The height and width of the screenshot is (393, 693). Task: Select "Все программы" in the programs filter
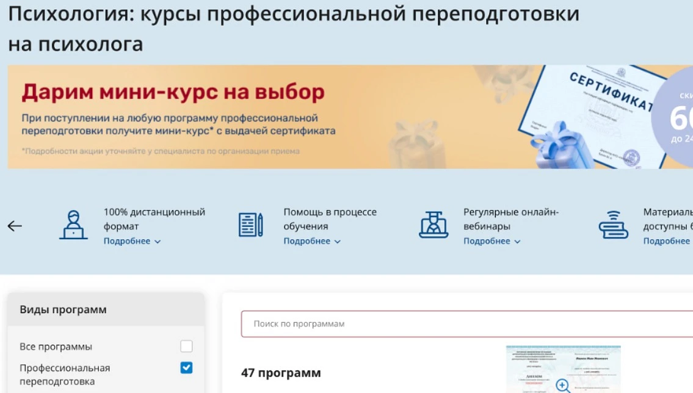(x=56, y=345)
